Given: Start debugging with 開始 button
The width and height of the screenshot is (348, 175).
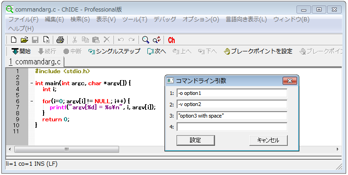Looking at the screenshot, I should (21, 51).
